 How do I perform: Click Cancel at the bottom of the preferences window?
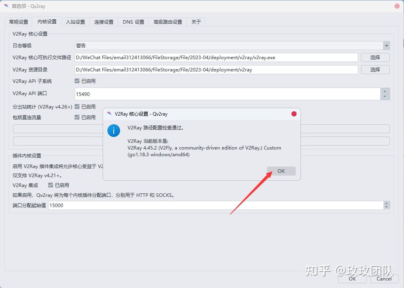tap(384, 279)
